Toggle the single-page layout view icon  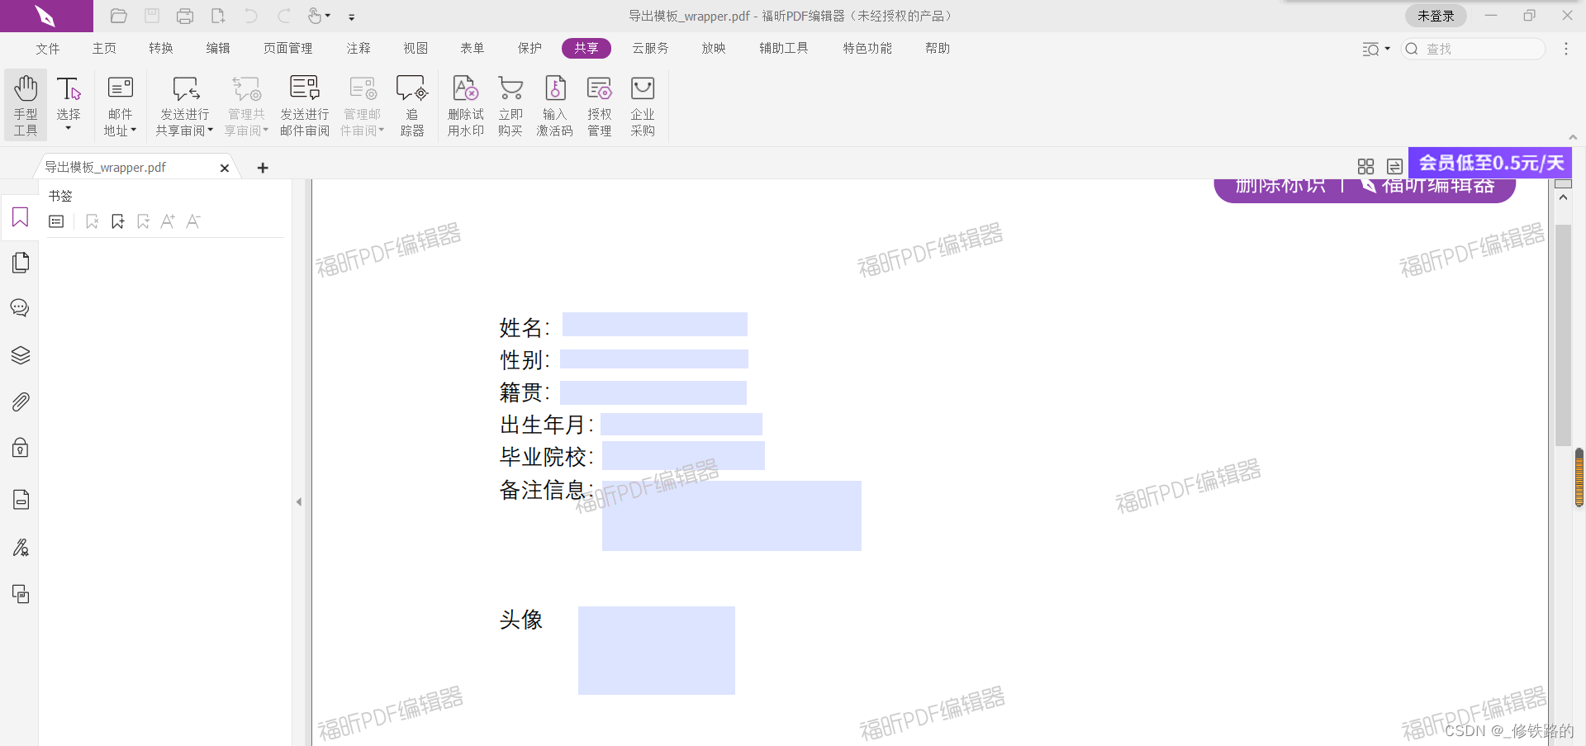(x=1394, y=166)
